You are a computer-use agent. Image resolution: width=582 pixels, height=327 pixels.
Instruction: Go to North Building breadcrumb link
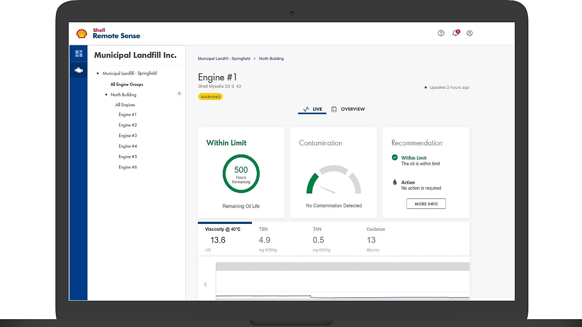(271, 59)
